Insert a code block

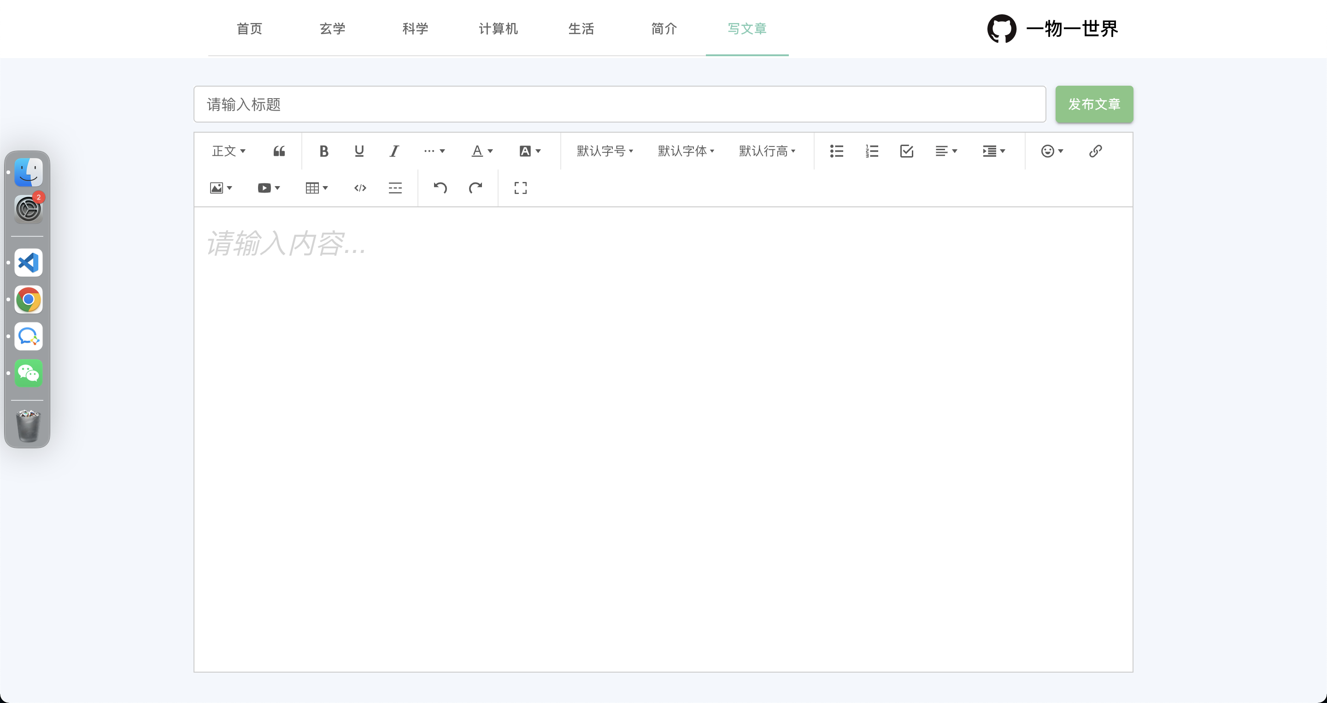point(360,188)
